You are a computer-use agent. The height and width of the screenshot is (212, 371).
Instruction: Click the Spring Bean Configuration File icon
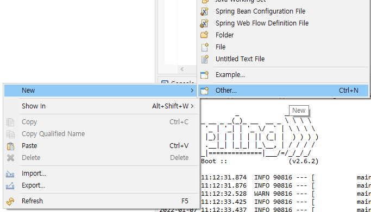[x=204, y=11]
